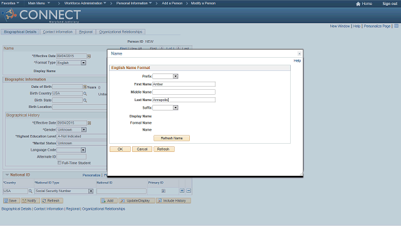This screenshot has height=226, width=401.
Task: Click the Update/Display button
Action: [137, 201]
